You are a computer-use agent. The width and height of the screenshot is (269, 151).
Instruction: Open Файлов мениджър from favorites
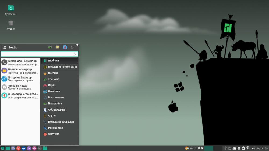(20, 71)
